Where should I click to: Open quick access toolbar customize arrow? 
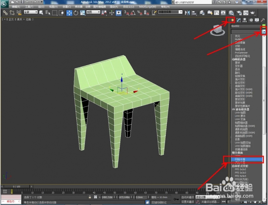point(41,2)
